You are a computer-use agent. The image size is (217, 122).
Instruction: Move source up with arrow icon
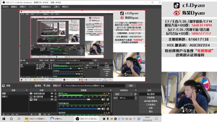45,114
